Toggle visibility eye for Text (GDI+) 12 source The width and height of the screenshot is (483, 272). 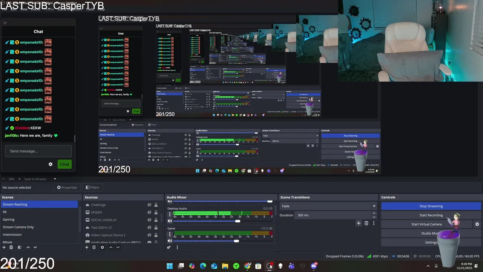[149, 227]
